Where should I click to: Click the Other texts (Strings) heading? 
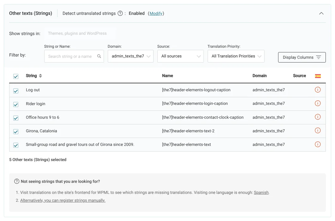[31, 13]
